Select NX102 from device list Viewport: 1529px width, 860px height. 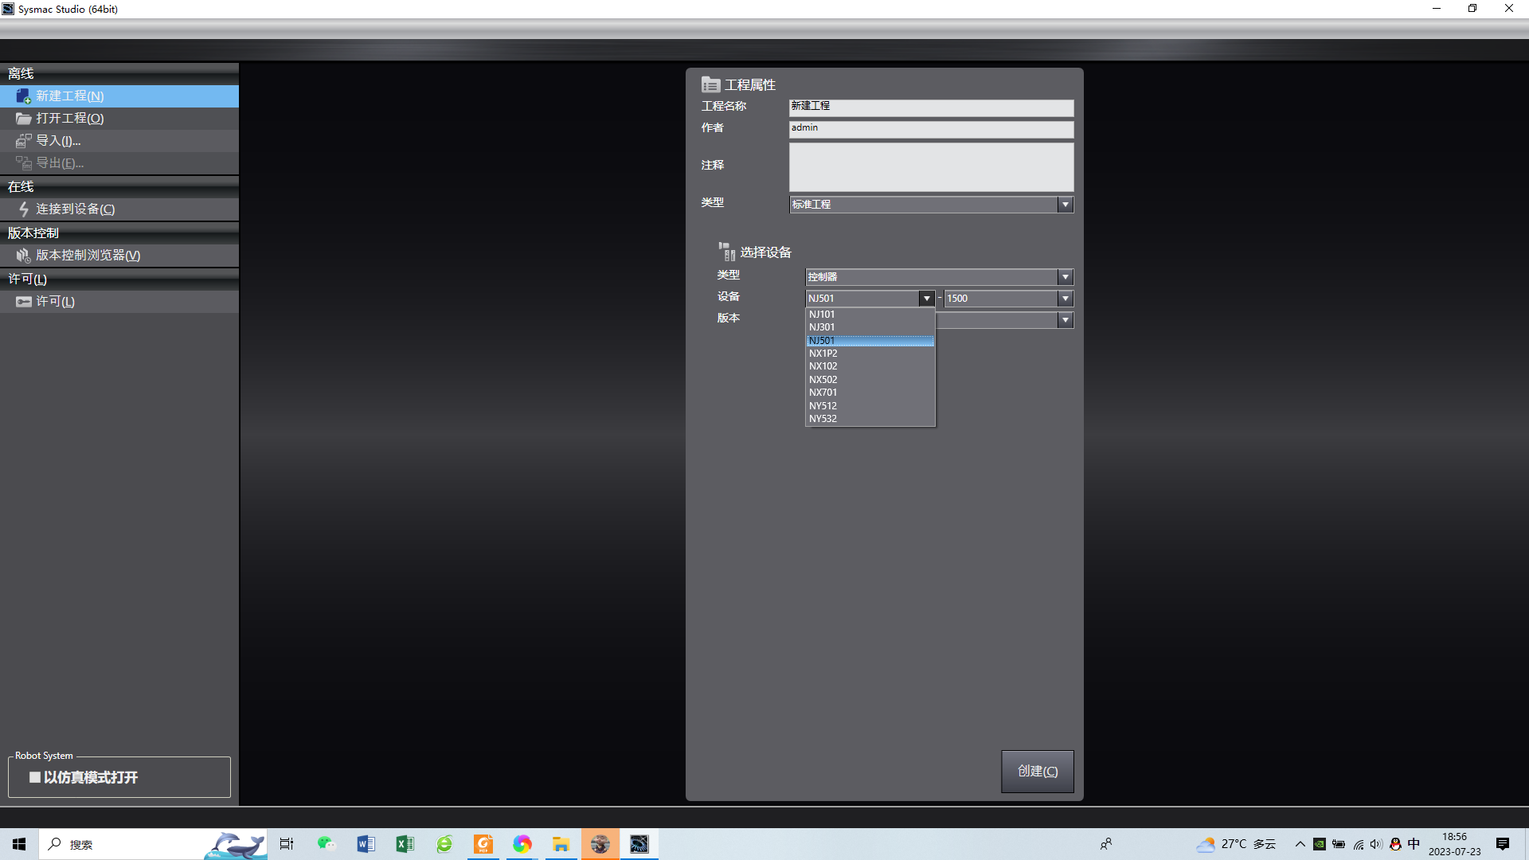(870, 366)
